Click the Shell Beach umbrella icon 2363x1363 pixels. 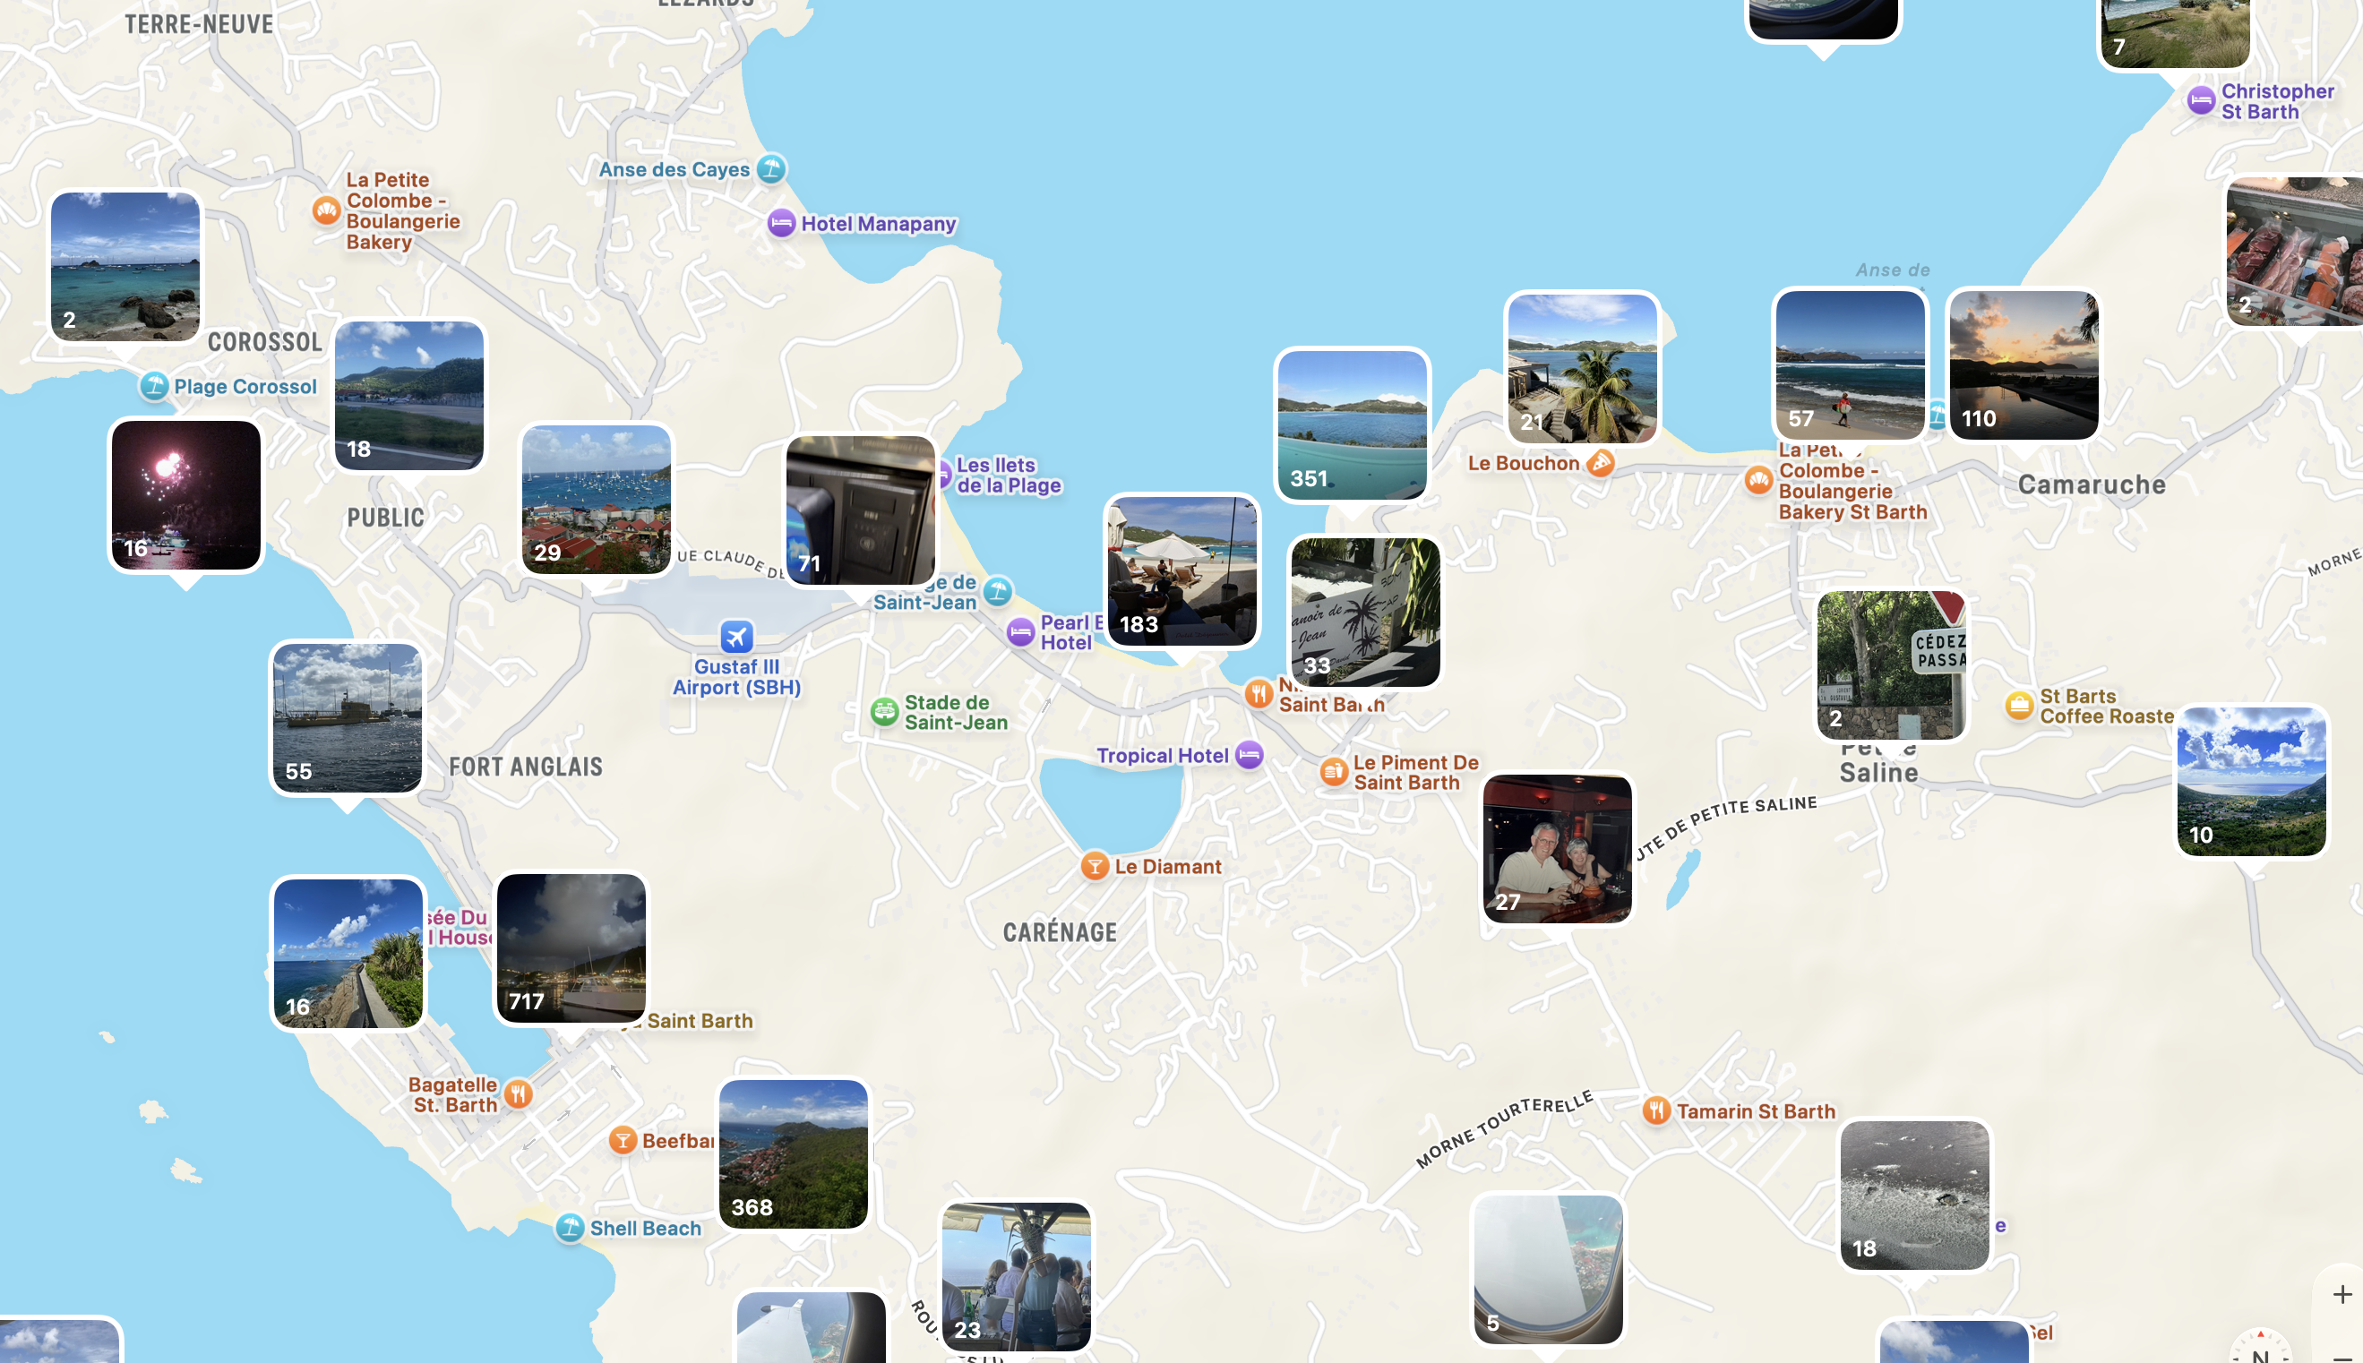[571, 1227]
